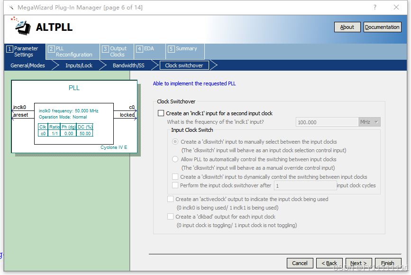Select manual 'clkswitch' input radio option
Image resolution: width=411 pixels, height=275 pixels.
pyautogui.click(x=175, y=142)
